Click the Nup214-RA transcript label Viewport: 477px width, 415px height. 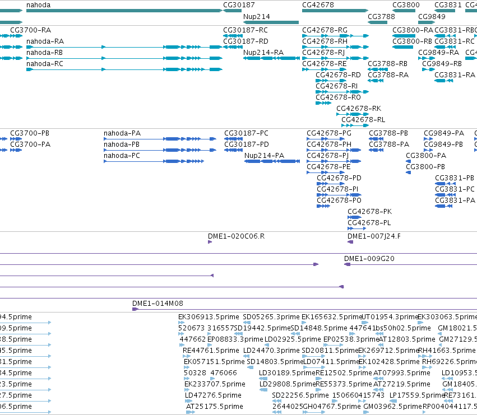[x=263, y=53]
